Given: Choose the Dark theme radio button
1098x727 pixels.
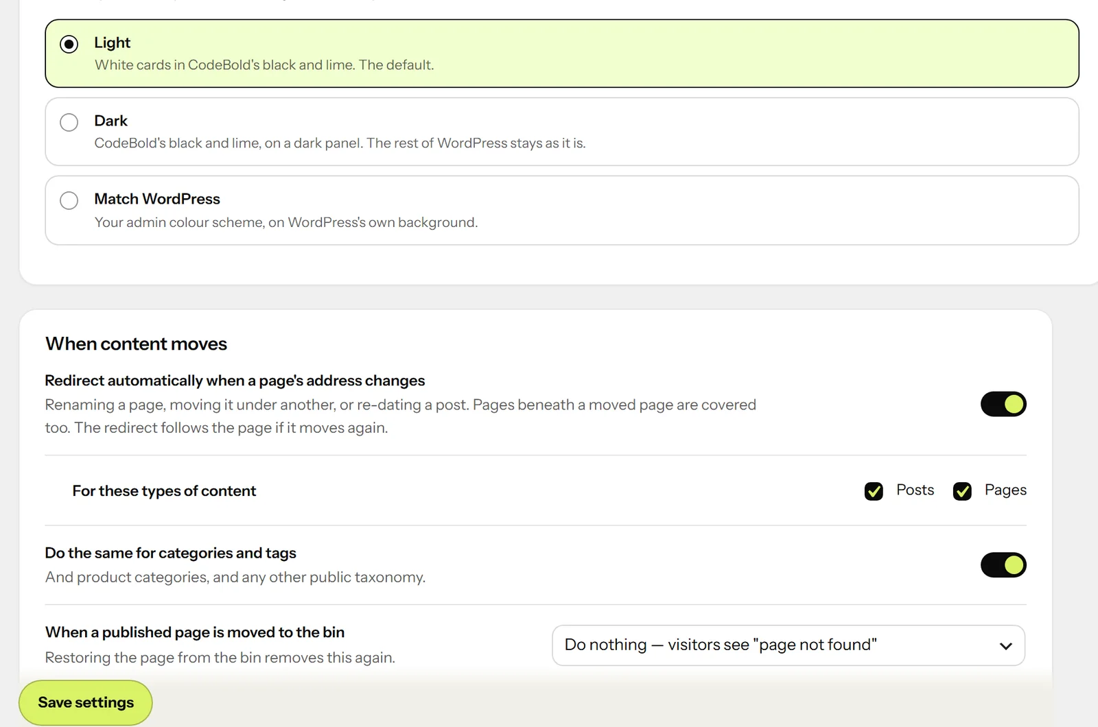Looking at the screenshot, I should tap(69, 123).
